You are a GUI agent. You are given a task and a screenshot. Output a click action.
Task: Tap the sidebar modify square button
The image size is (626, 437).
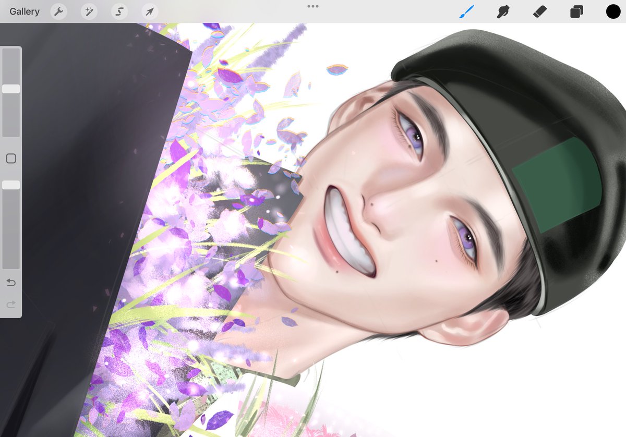[11, 159]
